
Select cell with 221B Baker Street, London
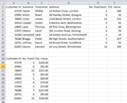tap(68, 19)
